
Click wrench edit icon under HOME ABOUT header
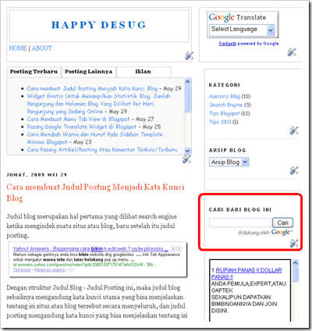(x=190, y=55)
